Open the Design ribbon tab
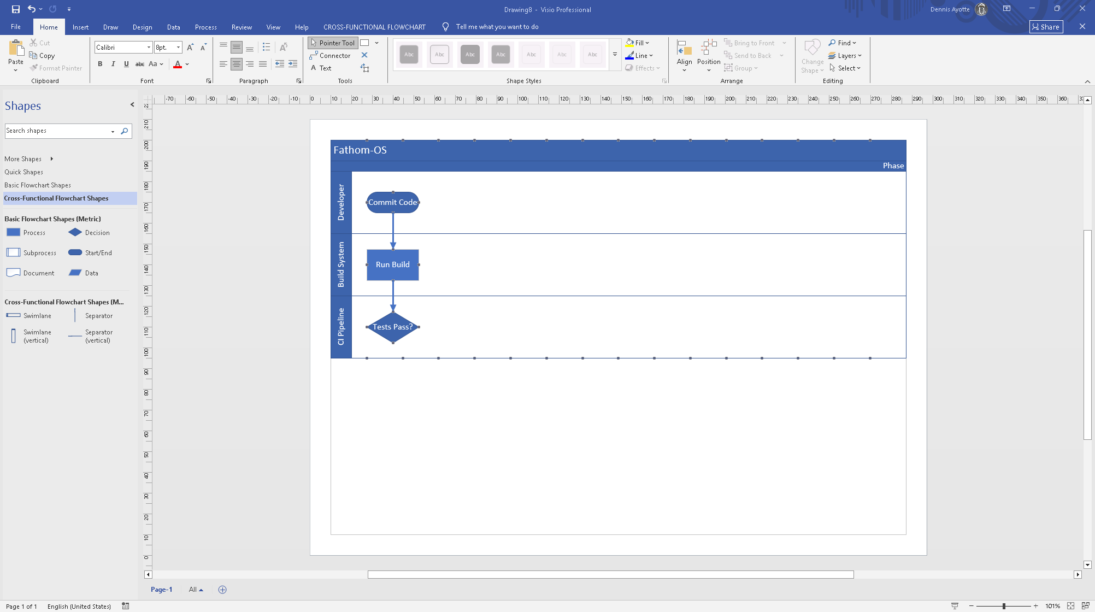Viewport: 1095px width, 612px height. pos(142,27)
